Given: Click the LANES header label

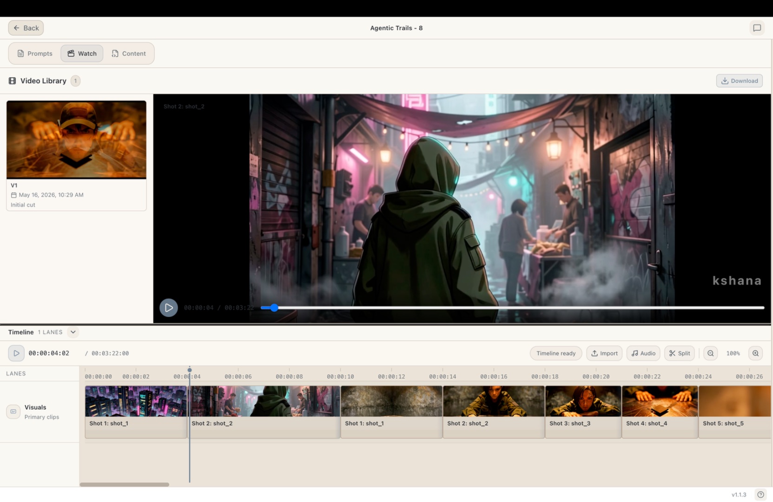Looking at the screenshot, I should 16,374.
